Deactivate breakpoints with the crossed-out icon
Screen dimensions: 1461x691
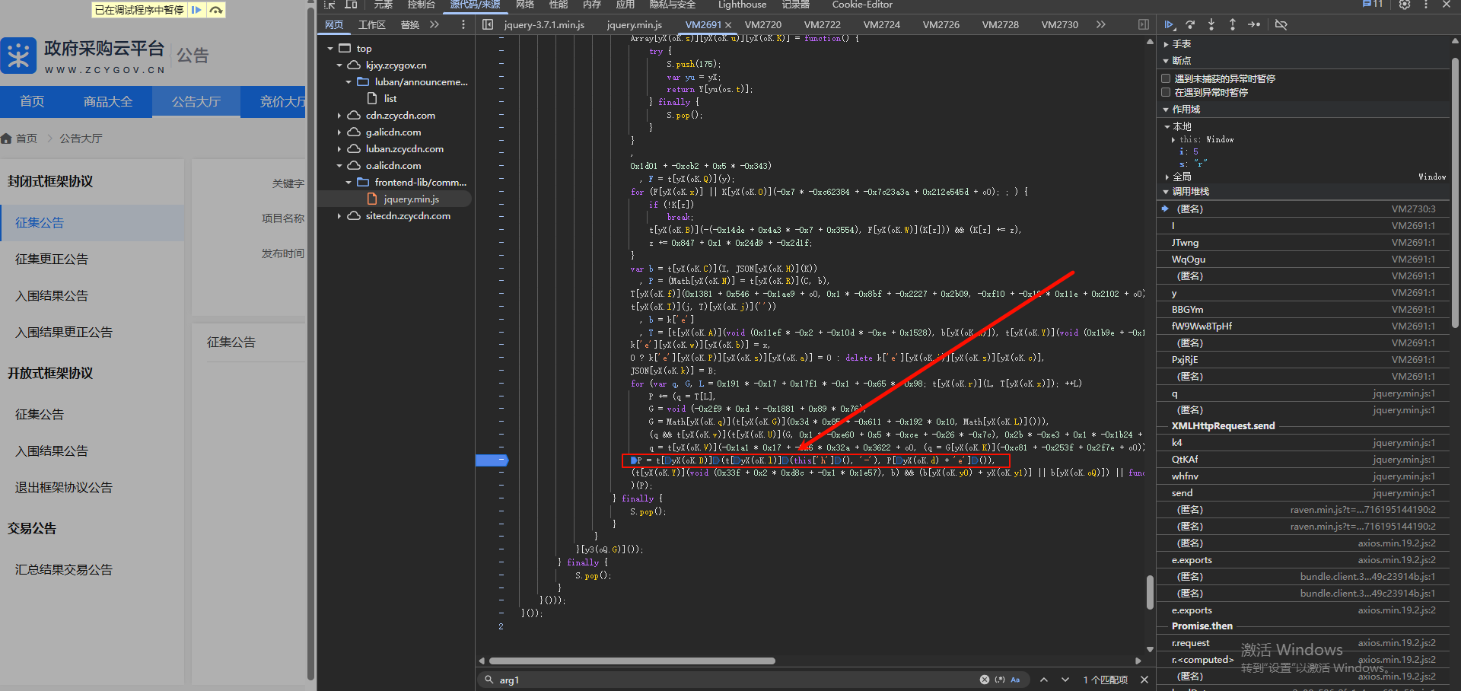(x=1281, y=24)
